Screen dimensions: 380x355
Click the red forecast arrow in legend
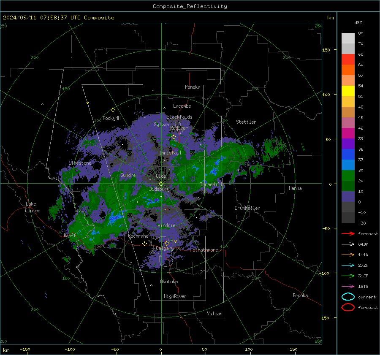348,233
